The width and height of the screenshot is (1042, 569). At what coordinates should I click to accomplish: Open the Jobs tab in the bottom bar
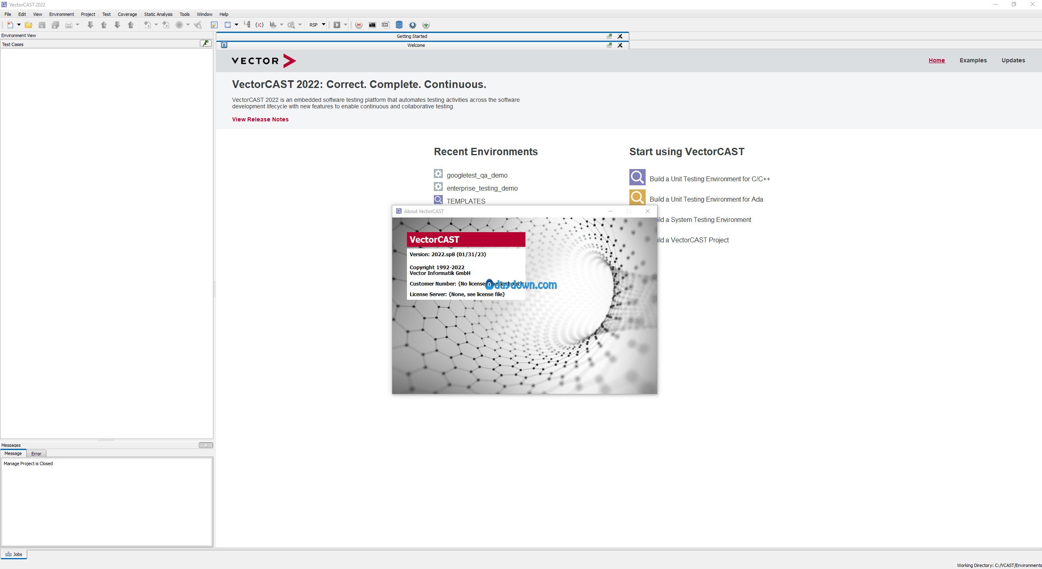pos(14,554)
